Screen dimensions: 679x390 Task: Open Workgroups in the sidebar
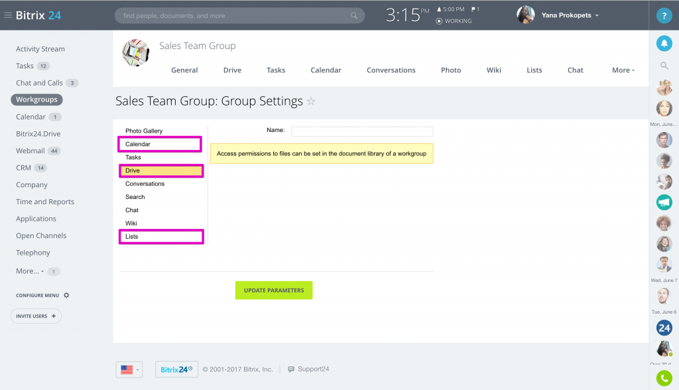[x=37, y=99]
